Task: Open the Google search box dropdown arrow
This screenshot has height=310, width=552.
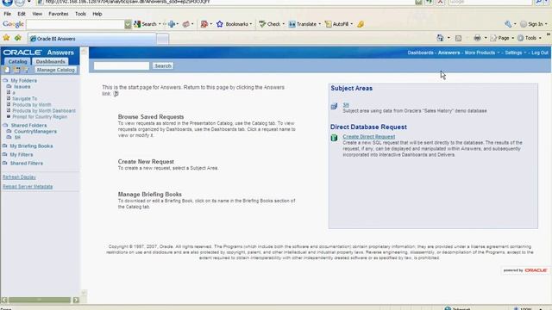Action: [x=128, y=24]
